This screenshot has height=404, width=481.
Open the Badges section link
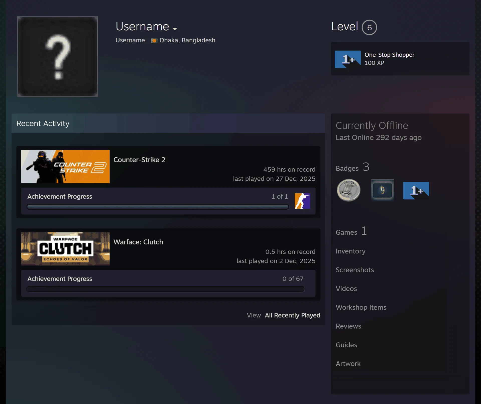coord(352,167)
